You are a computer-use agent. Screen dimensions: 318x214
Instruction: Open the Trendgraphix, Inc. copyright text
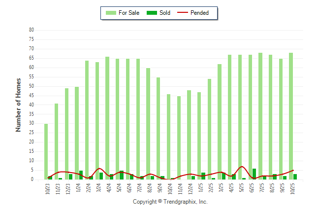point(170,202)
